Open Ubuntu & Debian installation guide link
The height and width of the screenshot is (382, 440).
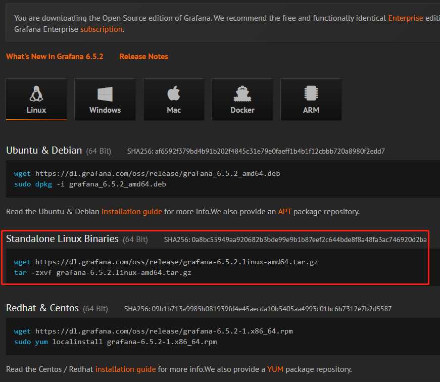(x=132, y=211)
